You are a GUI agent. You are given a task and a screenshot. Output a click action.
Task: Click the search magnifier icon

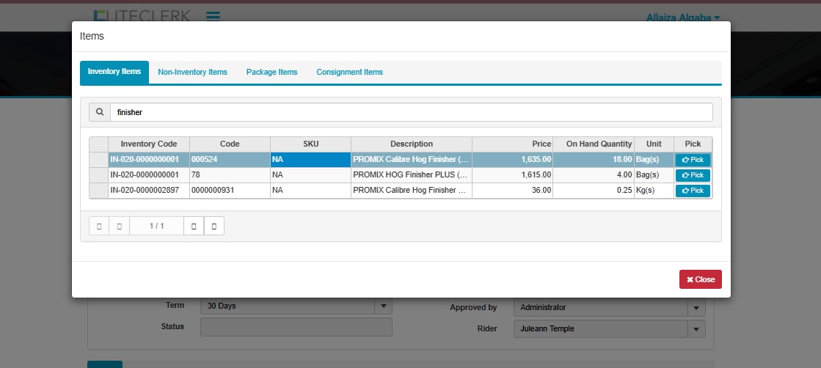100,112
